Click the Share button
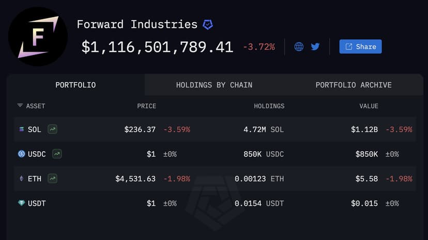Screen dimensions: 428x240 pos(360,46)
